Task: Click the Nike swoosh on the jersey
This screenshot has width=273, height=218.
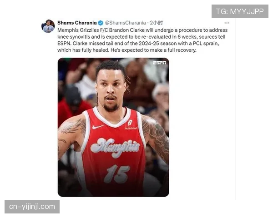Action: [x=98, y=127]
